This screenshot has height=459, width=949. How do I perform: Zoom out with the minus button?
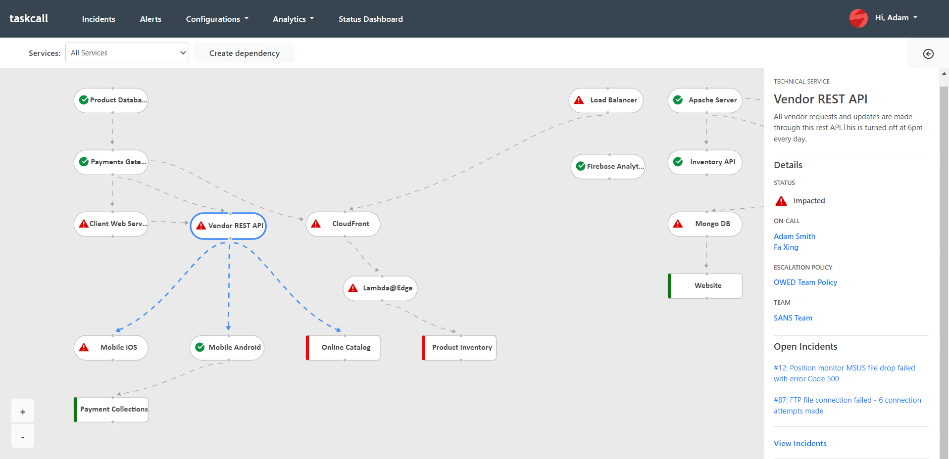[x=23, y=437]
